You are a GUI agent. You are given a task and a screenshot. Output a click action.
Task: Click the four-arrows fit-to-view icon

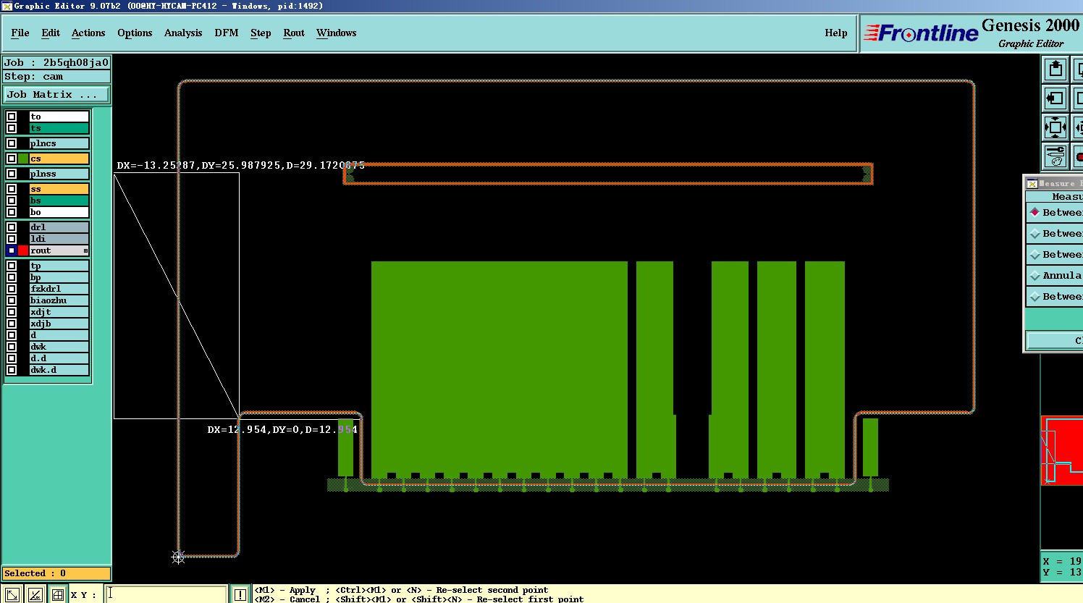[1055, 127]
